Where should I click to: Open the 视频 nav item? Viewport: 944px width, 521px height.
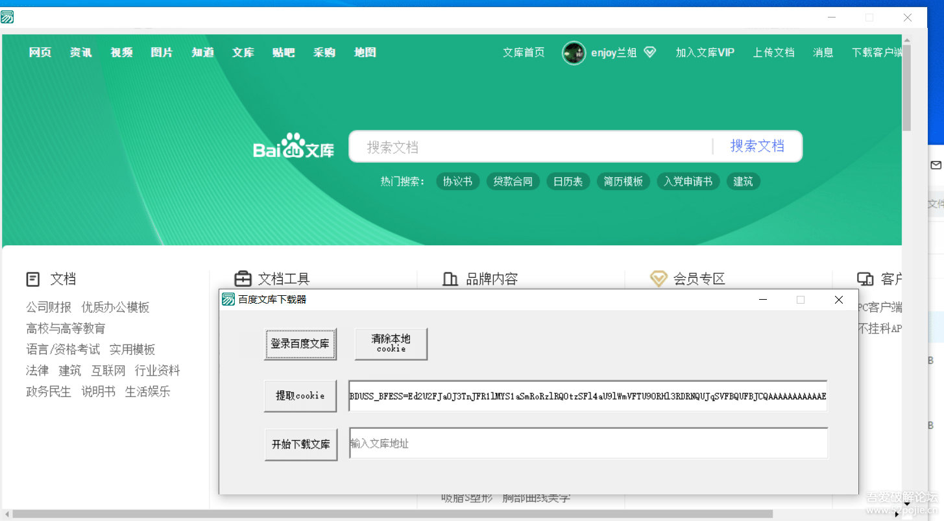pyautogui.click(x=121, y=53)
